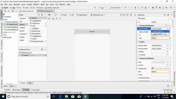
Task: Open Microsoft Store from taskbar
Action: tap(73, 97)
